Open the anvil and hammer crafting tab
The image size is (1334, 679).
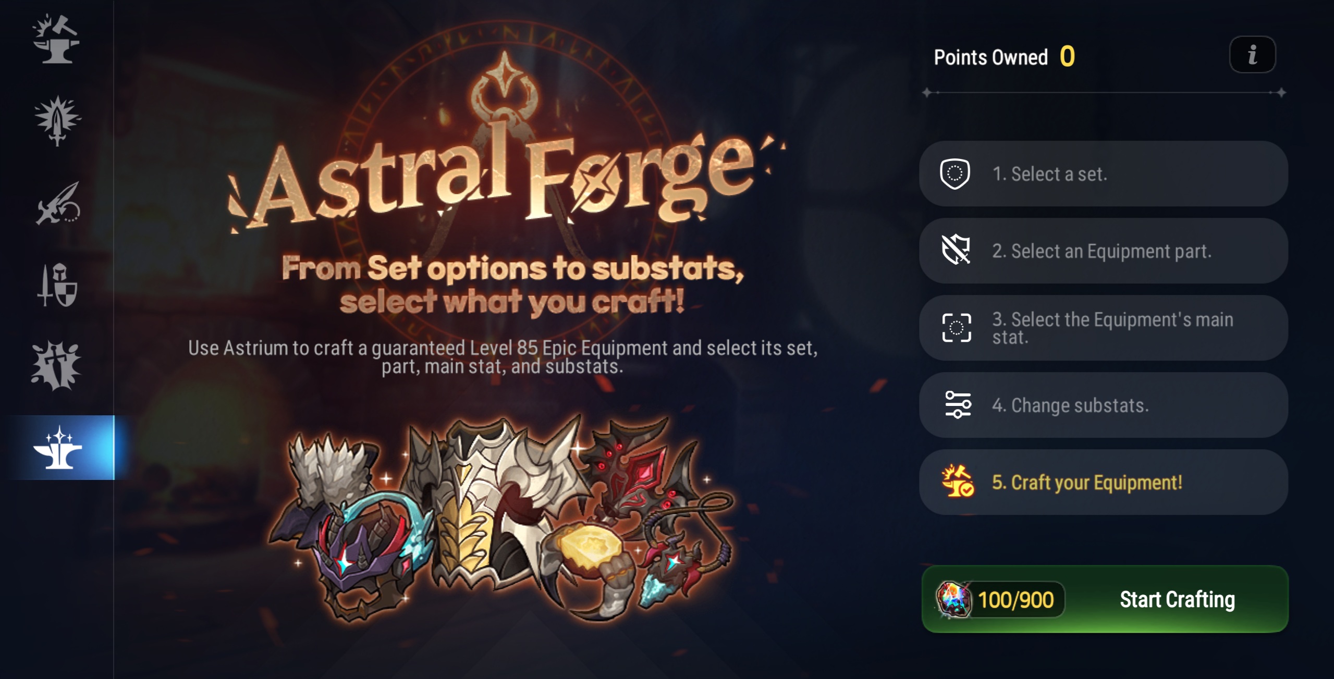pos(56,40)
